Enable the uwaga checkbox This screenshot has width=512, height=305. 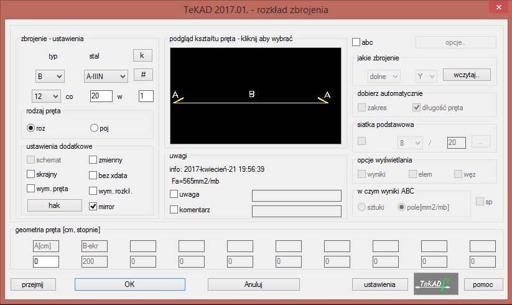pyautogui.click(x=174, y=194)
